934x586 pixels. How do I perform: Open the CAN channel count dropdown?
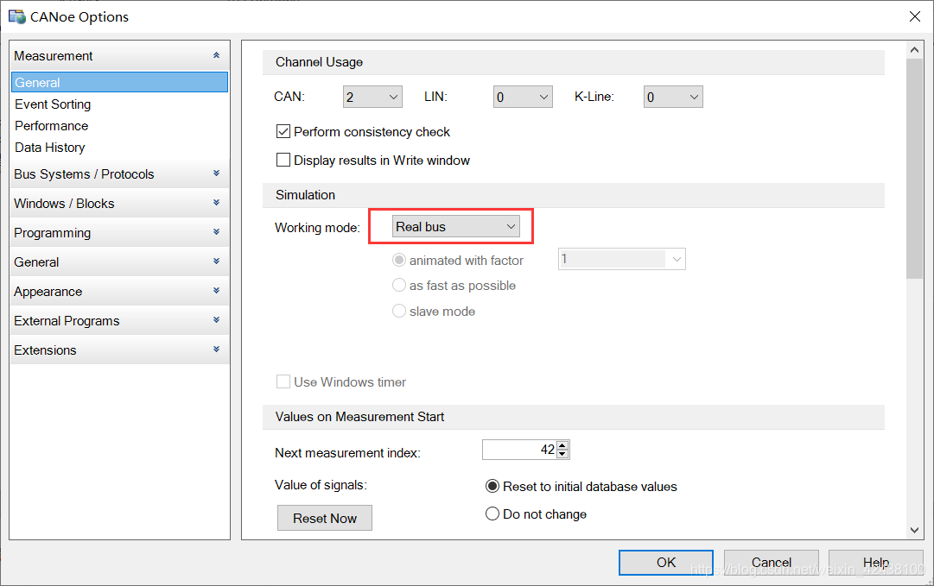(x=372, y=97)
